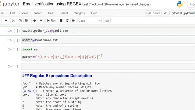Open the command palette keyboard icon

coord(107,20)
